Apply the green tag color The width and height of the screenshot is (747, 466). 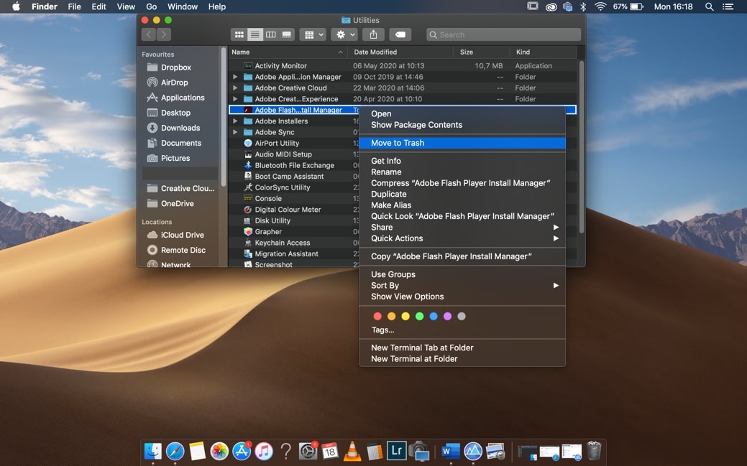tap(419, 317)
